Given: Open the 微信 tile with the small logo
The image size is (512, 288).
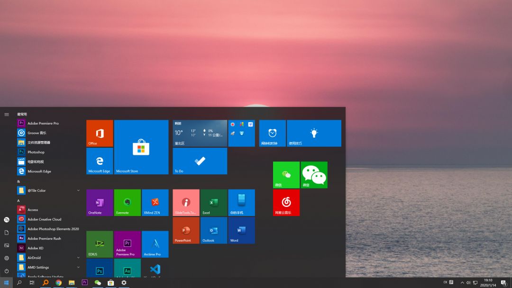Looking at the screenshot, I should click(x=286, y=175).
